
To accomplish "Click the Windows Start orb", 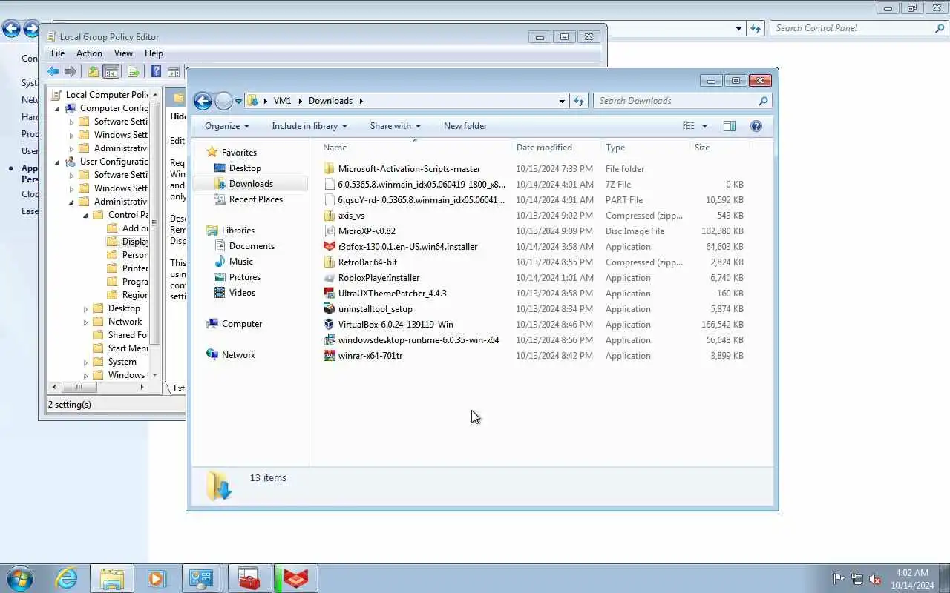I will [20, 578].
